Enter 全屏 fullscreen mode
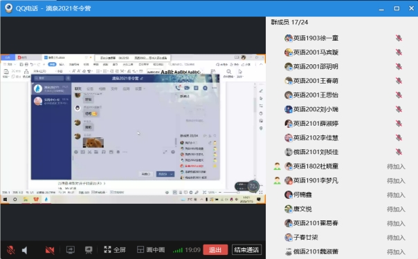Screen dimensions: 418x259 point(115,250)
